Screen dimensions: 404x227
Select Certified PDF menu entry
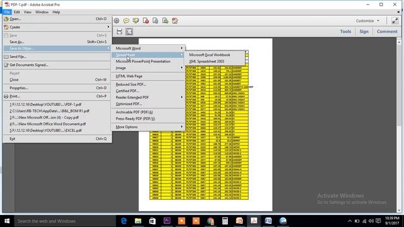pos(128,91)
